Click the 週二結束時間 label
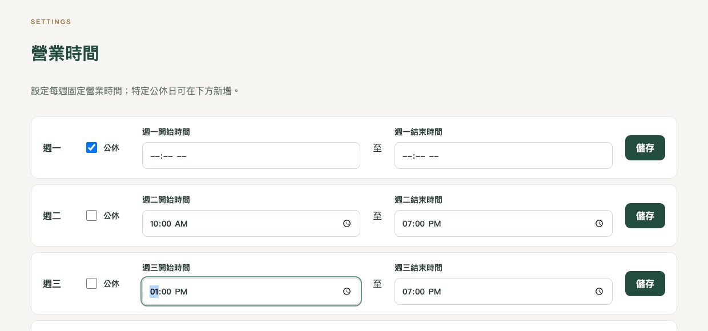Image resolution: width=708 pixels, height=331 pixels. pyautogui.click(x=419, y=200)
